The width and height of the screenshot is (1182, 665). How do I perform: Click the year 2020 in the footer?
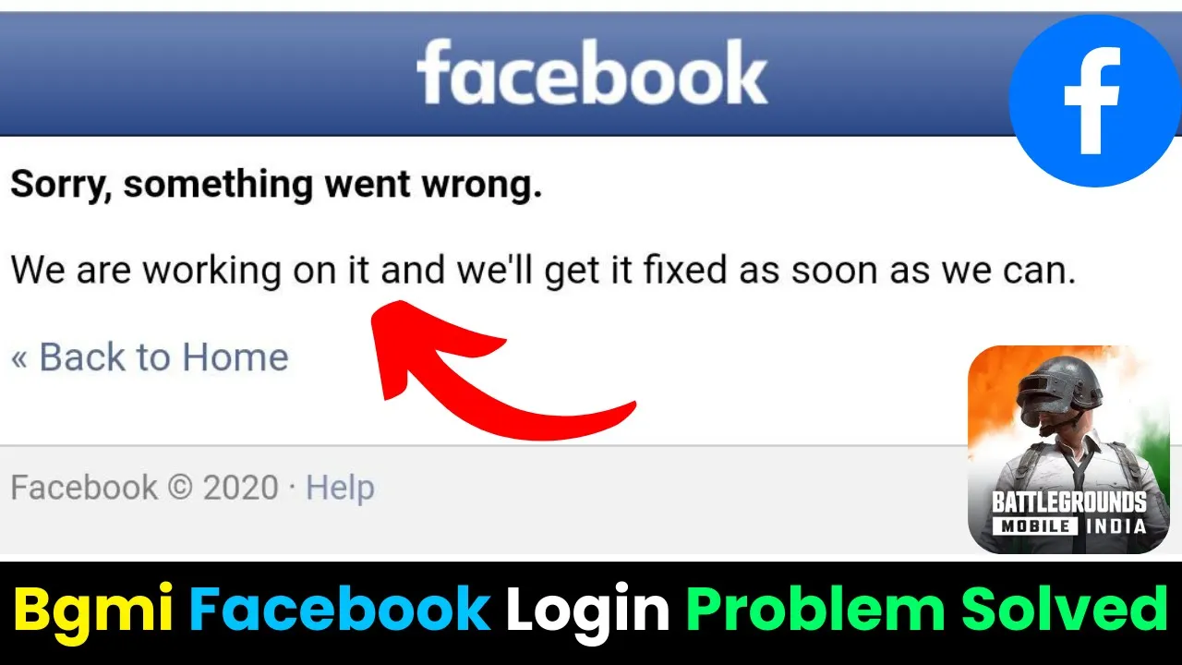pos(241,488)
